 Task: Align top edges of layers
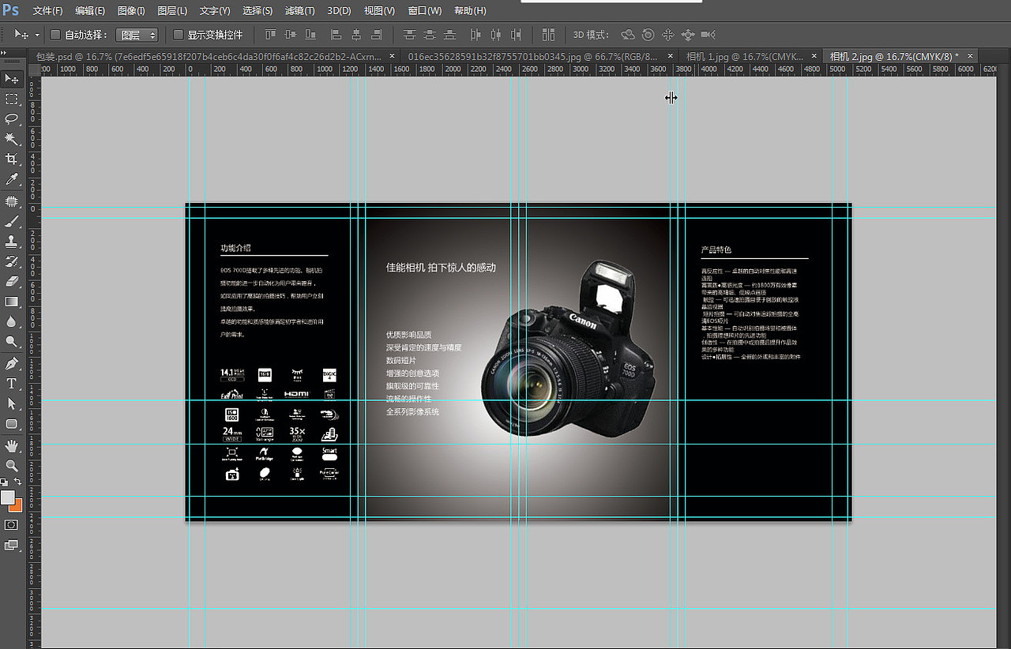coord(271,35)
